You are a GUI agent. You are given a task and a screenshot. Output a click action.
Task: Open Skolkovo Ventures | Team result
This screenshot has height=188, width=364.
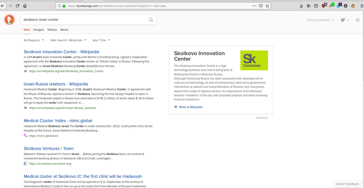coord(49,148)
